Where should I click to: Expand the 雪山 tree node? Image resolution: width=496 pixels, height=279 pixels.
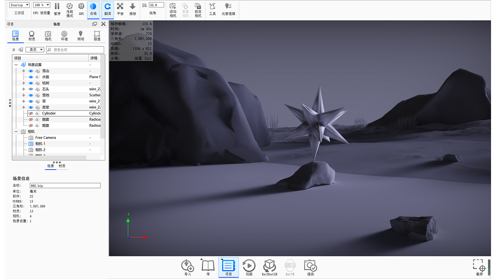[24, 71]
